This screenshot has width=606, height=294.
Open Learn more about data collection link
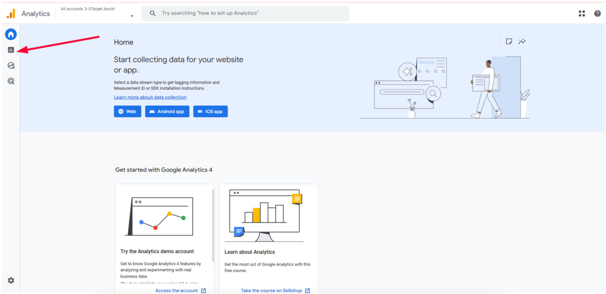150,97
